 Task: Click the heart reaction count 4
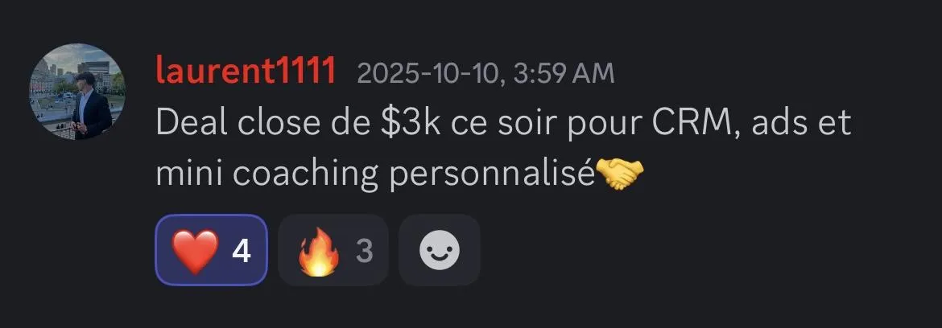point(242,252)
